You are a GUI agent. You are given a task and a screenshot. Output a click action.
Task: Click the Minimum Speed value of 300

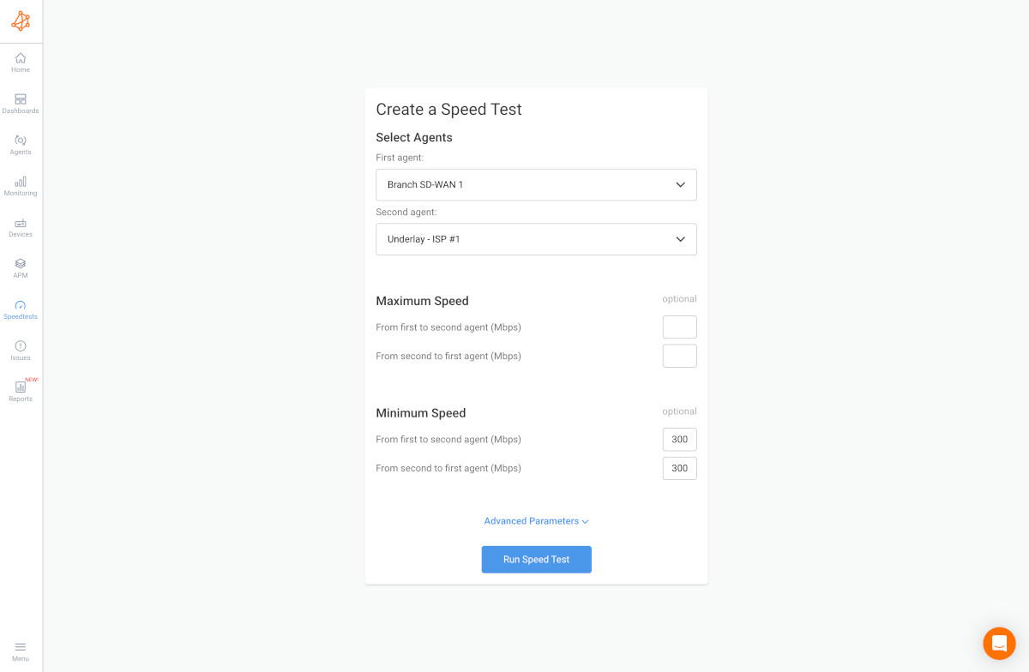click(679, 439)
